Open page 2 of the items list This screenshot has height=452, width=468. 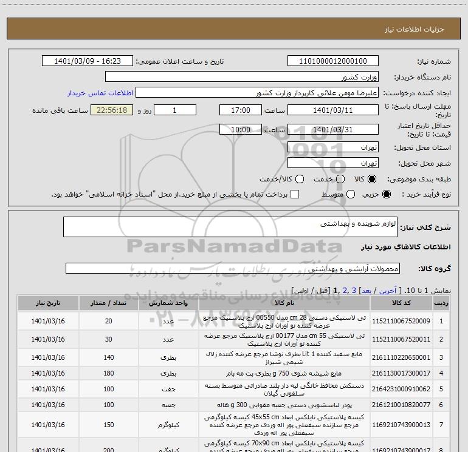pos(345,291)
